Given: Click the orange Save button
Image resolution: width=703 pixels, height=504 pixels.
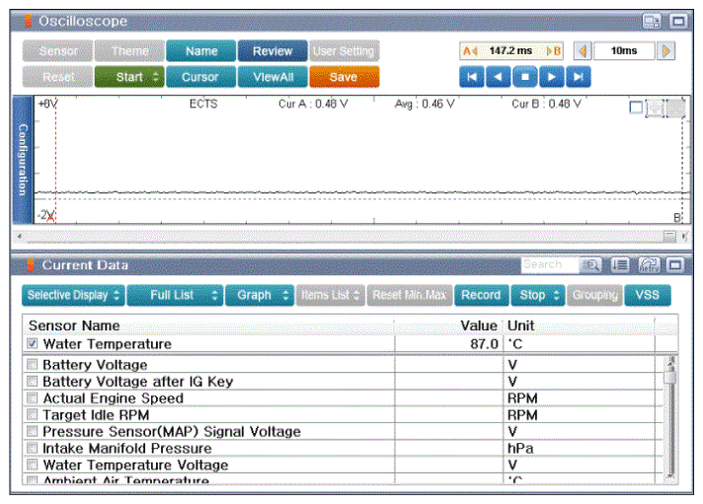Looking at the screenshot, I should [x=344, y=76].
